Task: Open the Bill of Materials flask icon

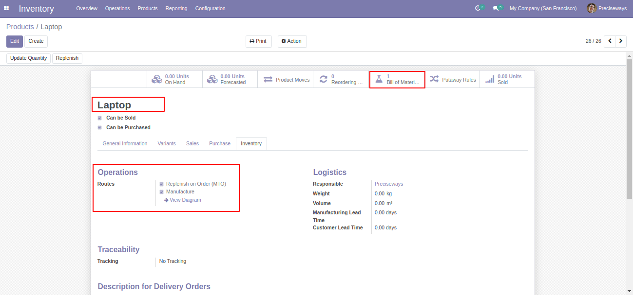Action: pyautogui.click(x=379, y=79)
